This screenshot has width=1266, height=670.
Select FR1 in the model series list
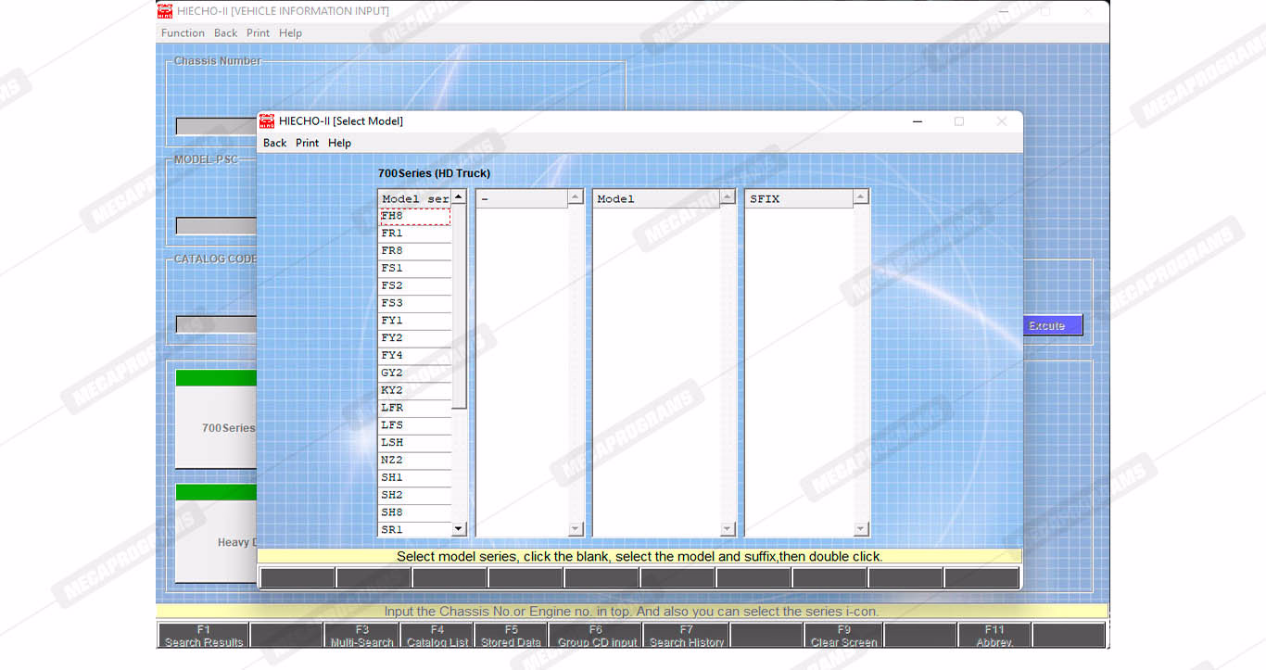click(414, 234)
